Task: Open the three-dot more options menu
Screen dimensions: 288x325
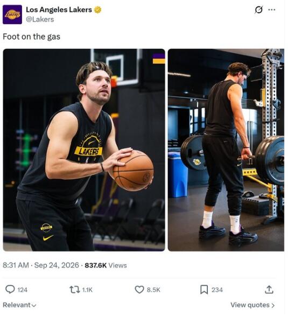Action: pyautogui.click(x=272, y=10)
